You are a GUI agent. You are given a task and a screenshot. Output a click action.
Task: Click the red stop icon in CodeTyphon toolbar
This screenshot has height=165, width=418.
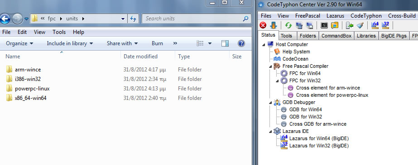(263, 25)
